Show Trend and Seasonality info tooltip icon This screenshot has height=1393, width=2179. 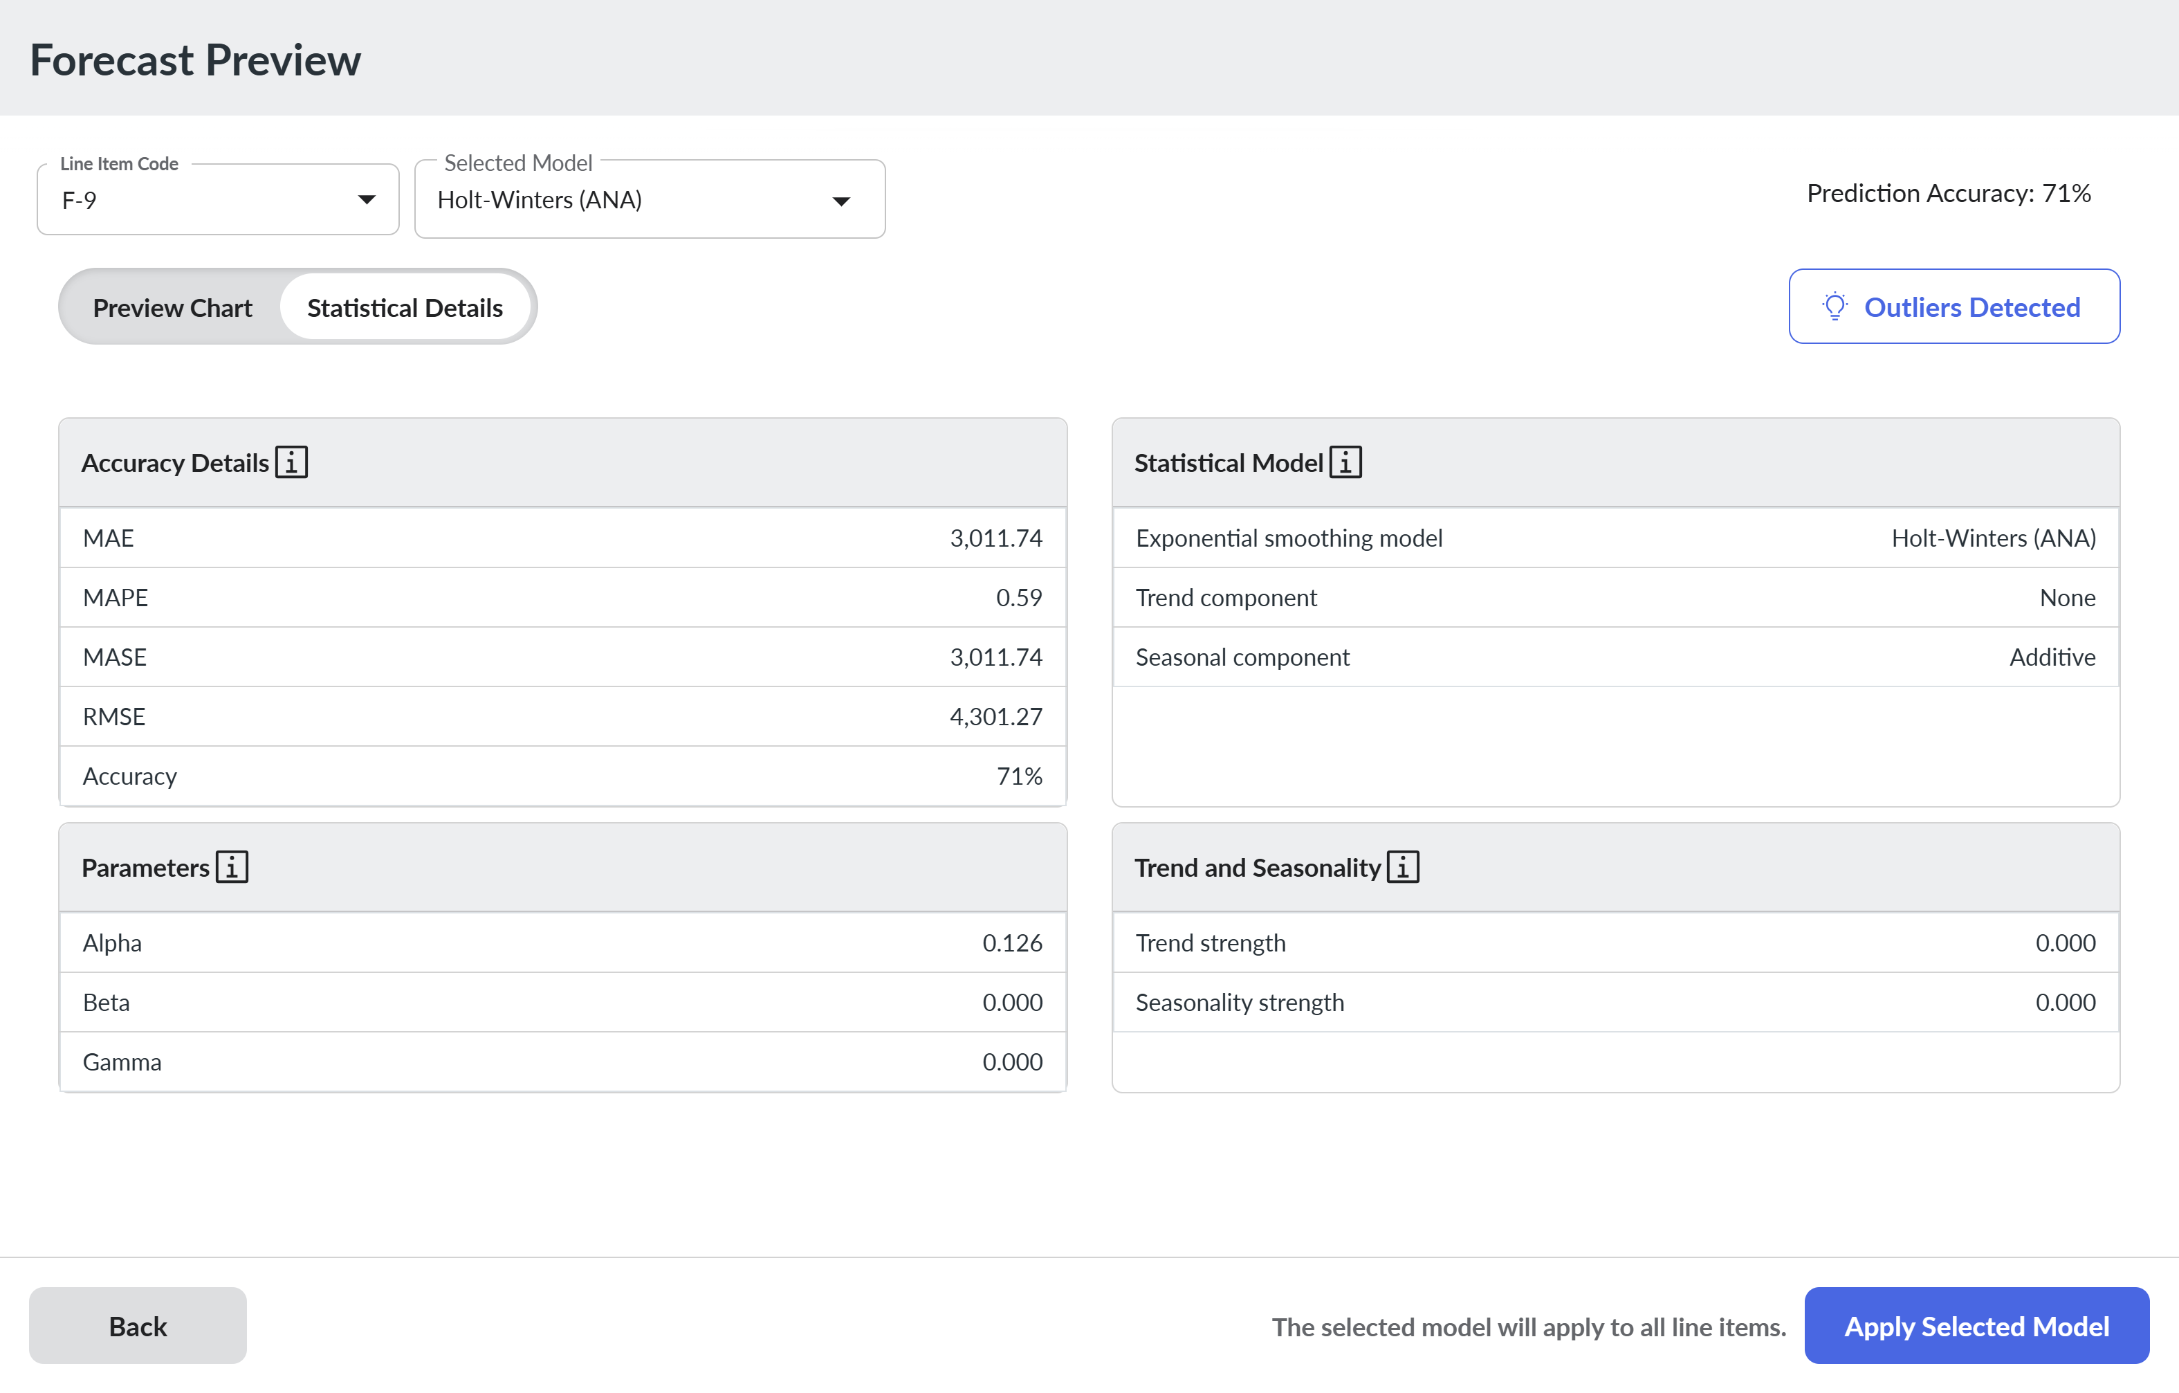point(1403,866)
